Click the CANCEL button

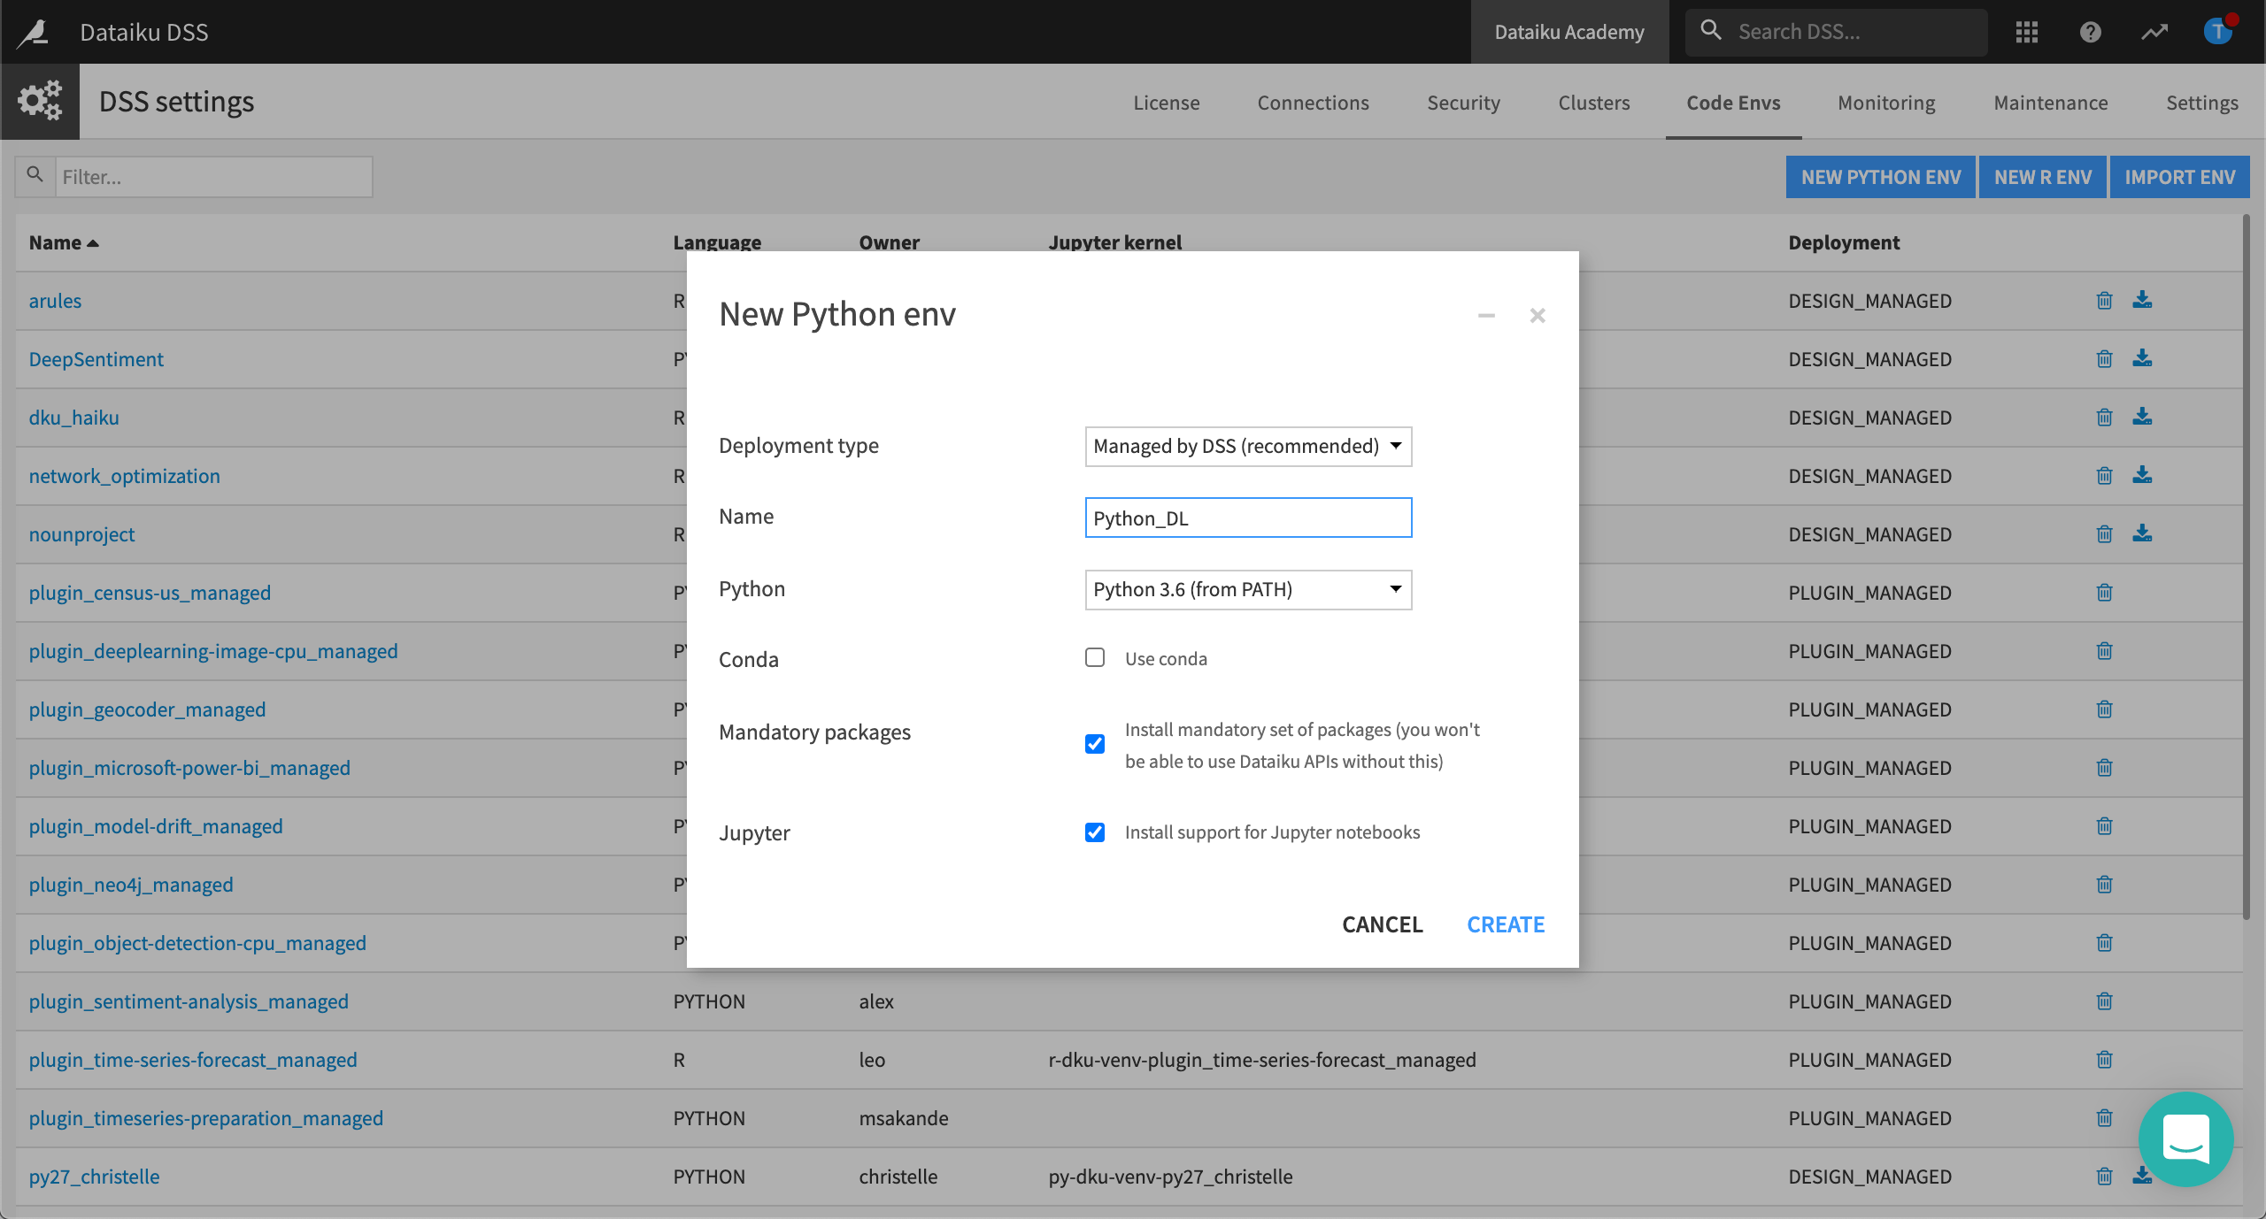(1383, 924)
